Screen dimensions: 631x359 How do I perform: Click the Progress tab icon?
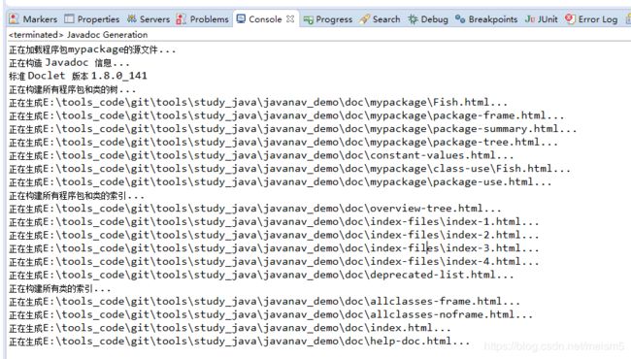[309, 19]
